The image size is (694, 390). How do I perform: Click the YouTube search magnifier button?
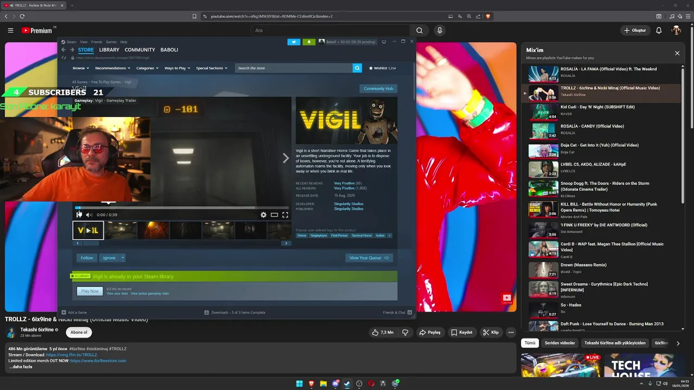coord(419,30)
